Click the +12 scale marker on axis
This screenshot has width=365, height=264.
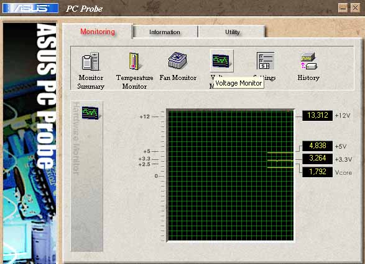(144, 117)
